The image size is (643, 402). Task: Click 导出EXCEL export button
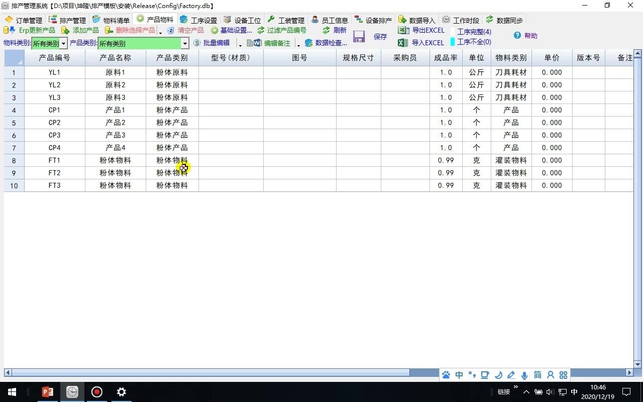421,31
